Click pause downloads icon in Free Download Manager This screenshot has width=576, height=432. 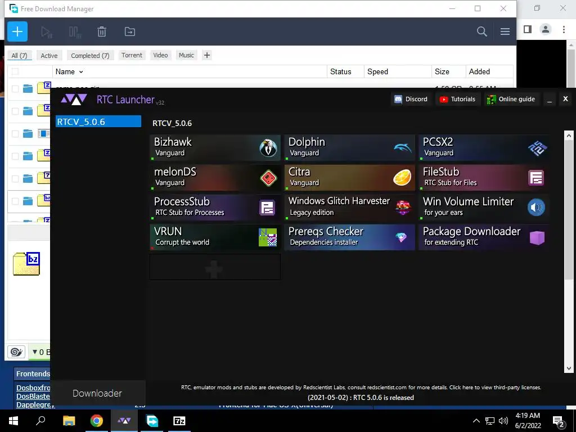point(75,32)
